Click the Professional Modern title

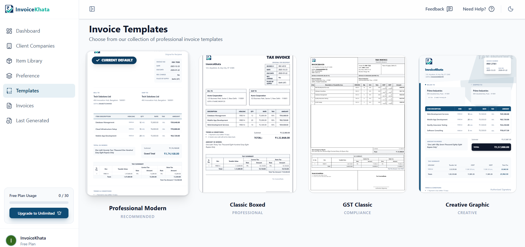[138, 208]
